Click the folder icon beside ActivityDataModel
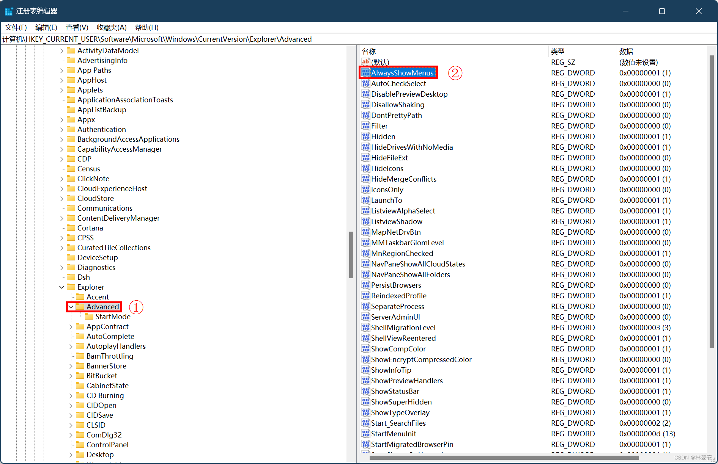 [71, 50]
